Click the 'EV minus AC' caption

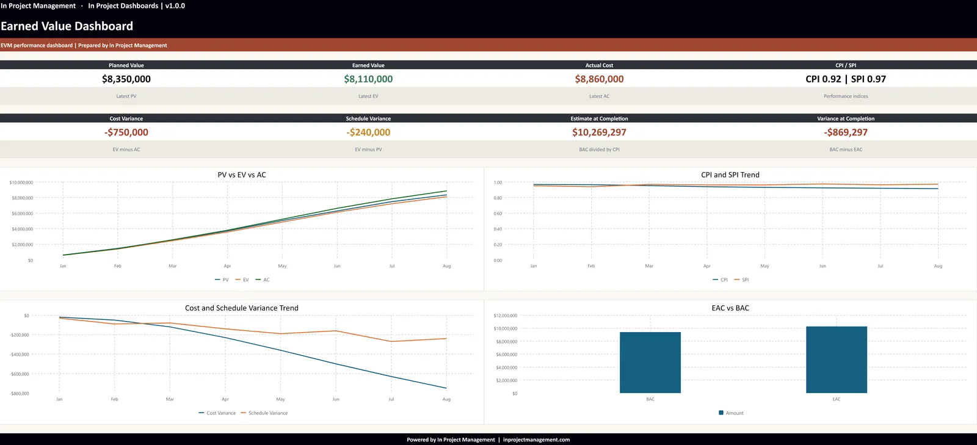[126, 150]
